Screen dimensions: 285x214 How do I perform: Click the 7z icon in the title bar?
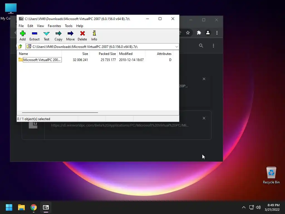(21, 19)
